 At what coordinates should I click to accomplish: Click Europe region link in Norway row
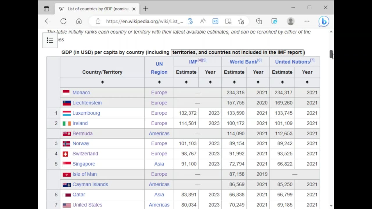click(x=159, y=144)
